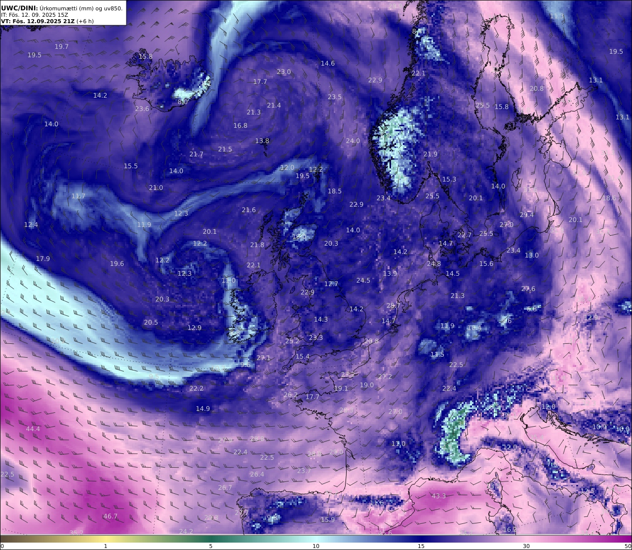Click the 24.8 value label
Image resolution: width=632 pixels, height=550 pixels.
434,263
